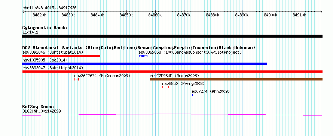Click the 84840k ruler tick label
The width and height of the screenshot is (333, 136).
pos(97,15)
